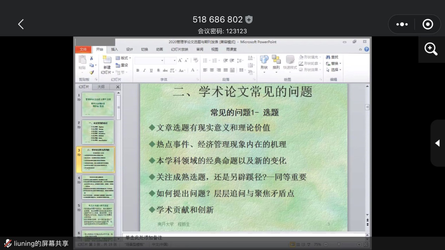
Task: Open 形状轮廓 (Shape Outline) dropdown
Action: (x=310, y=63)
